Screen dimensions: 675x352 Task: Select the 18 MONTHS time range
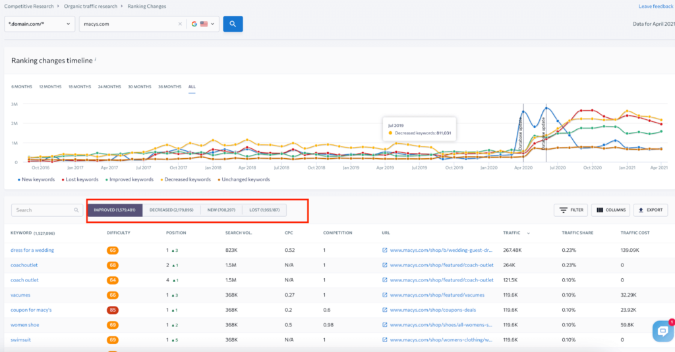(80, 86)
